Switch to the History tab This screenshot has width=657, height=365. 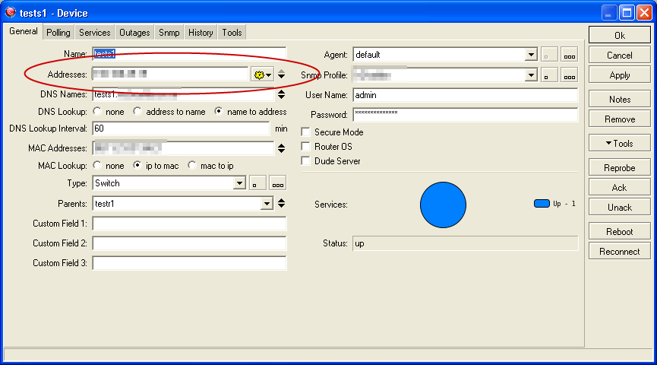(x=201, y=33)
